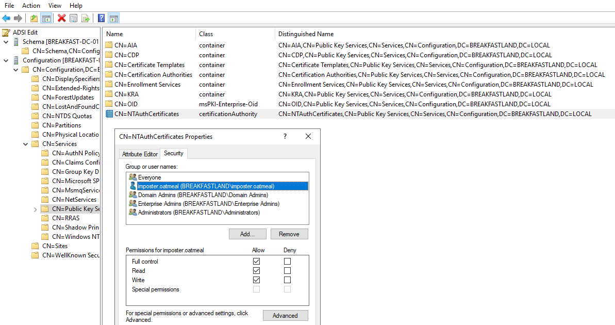Click the Up One Level folder icon

pos(34,19)
